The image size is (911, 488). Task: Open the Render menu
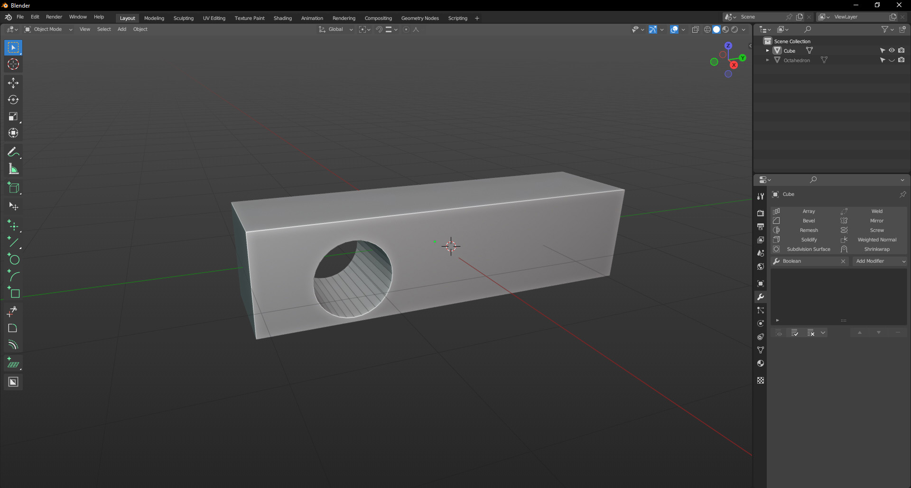(54, 17)
